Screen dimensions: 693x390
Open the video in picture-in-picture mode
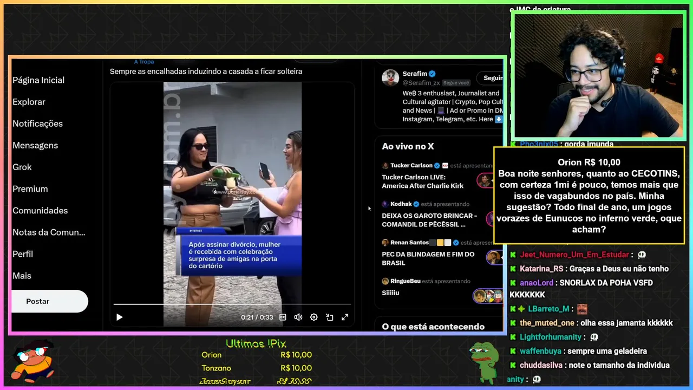(329, 317)
